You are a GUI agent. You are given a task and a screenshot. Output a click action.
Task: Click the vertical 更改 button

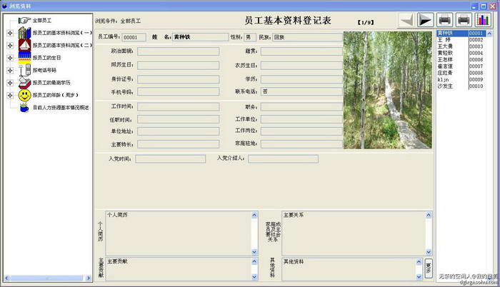(x=429, y=268)
